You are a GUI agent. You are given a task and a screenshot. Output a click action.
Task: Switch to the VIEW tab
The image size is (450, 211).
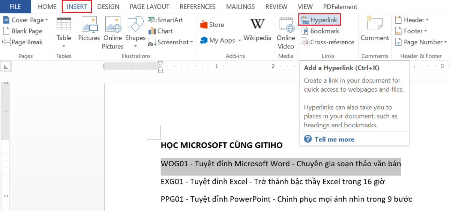click(305, 7)
